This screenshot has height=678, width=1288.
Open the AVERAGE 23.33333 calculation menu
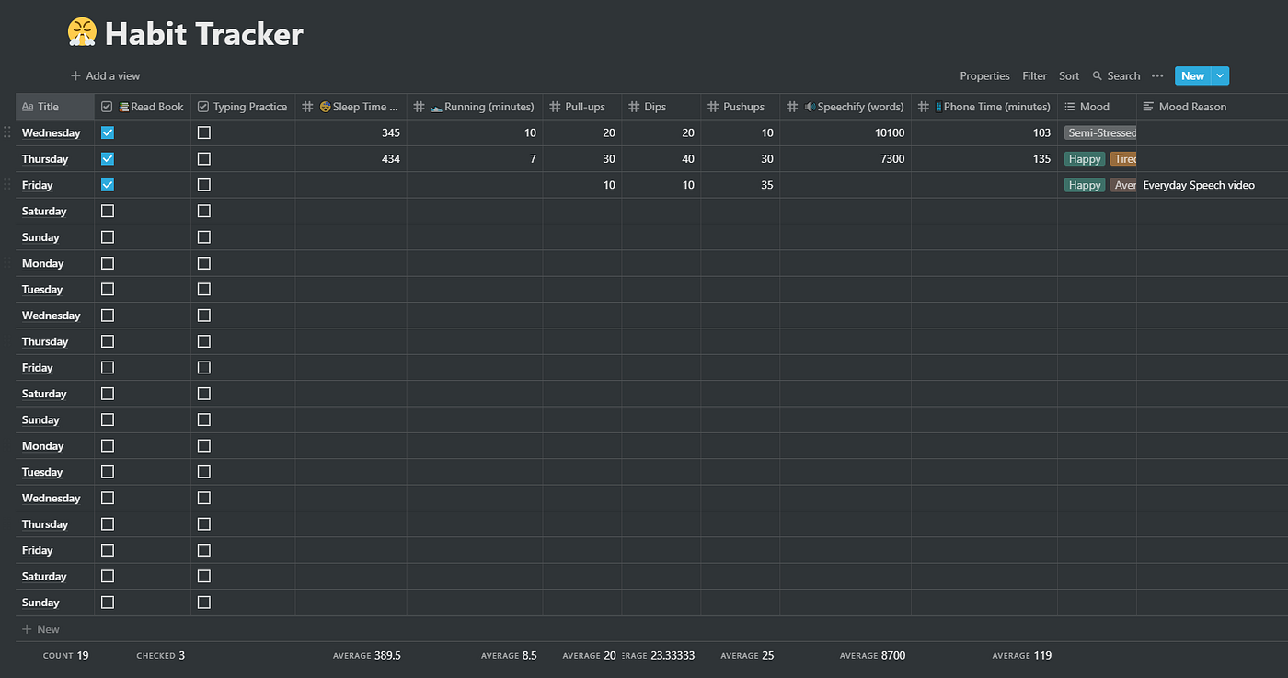point(661,655)
